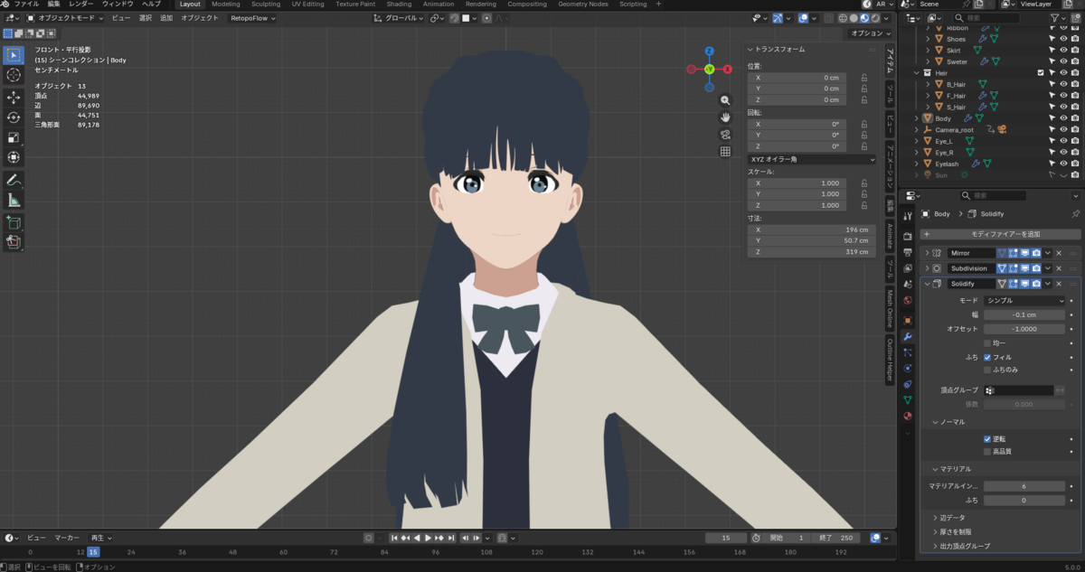Viewport: 1085px width, 572px height.
Task: Open the World properties tab icon
Action: point(908,300)
